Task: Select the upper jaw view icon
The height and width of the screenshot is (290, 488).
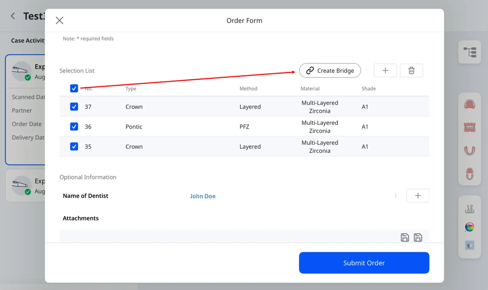Action: 470,104
